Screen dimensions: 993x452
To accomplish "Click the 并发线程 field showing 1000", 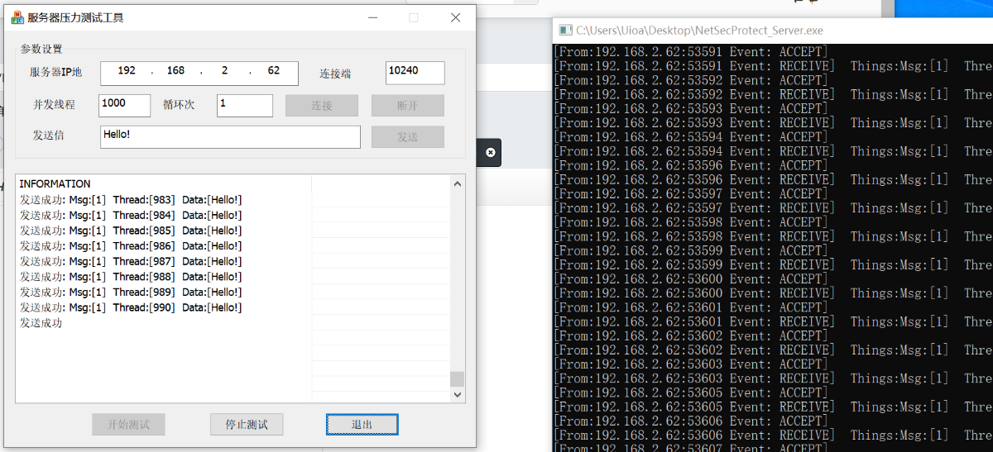I will 124,106.
